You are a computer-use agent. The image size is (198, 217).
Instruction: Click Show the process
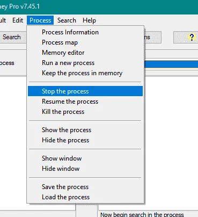[85, 130]
